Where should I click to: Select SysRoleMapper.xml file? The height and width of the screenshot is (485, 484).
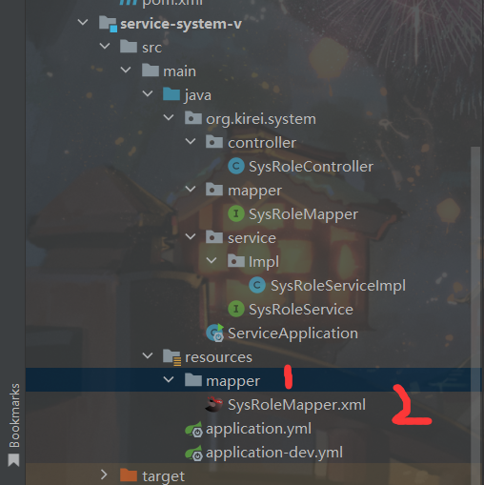(296, 405)
